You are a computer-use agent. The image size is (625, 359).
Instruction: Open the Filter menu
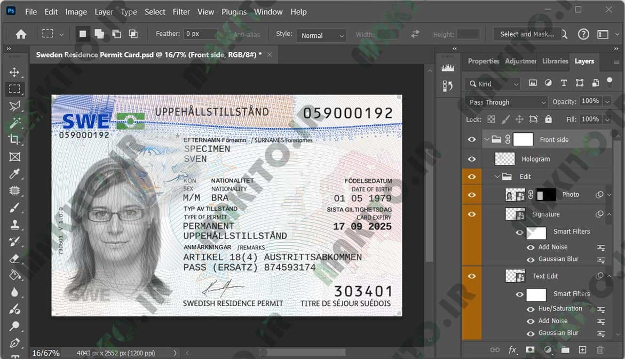coord(181,12)
